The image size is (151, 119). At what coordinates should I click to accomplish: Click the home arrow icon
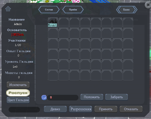8,9
